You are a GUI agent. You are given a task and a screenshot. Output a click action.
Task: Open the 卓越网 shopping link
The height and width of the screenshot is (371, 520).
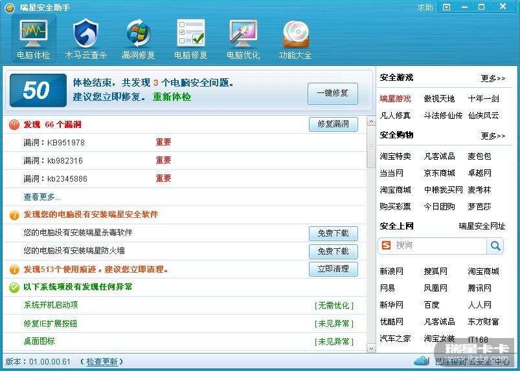[x=480, y=173]
